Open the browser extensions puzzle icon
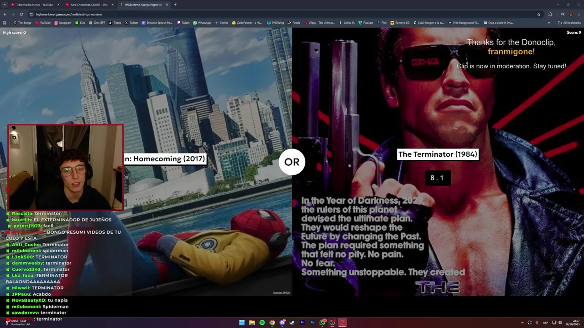Viewport: 584px width, 328px height. tap(550, 14)
